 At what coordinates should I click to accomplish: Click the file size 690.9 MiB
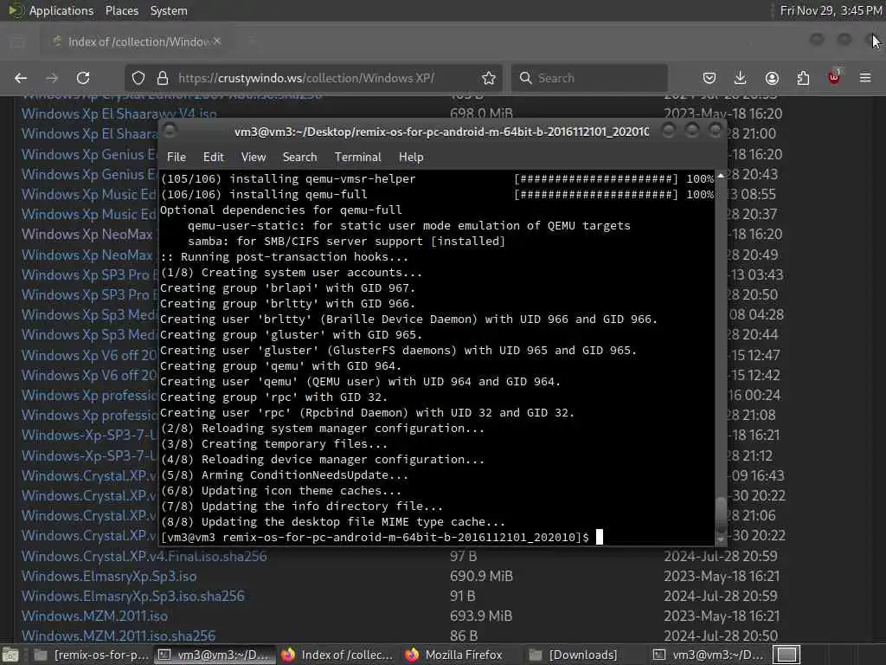tap(481, 576)
